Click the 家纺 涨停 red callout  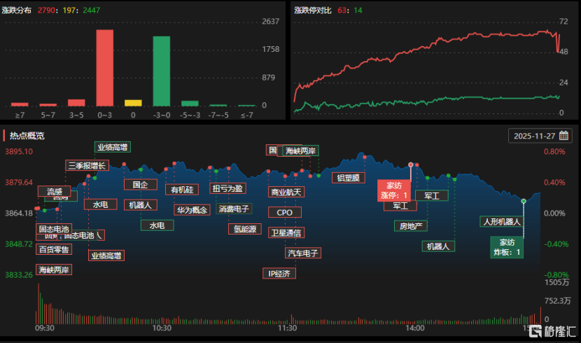(x=394, y=190)
